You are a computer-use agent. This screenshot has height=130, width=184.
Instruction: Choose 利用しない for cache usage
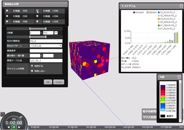32,71
